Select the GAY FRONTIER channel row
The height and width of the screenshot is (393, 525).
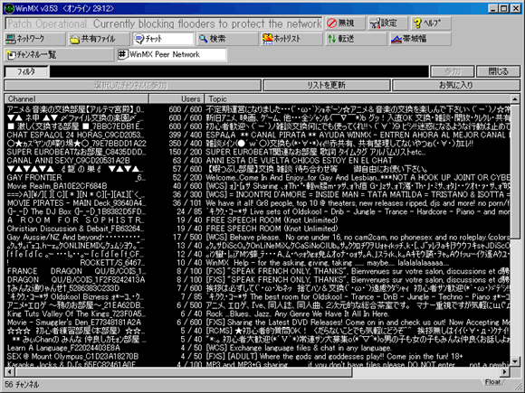[x=257, y=177]
